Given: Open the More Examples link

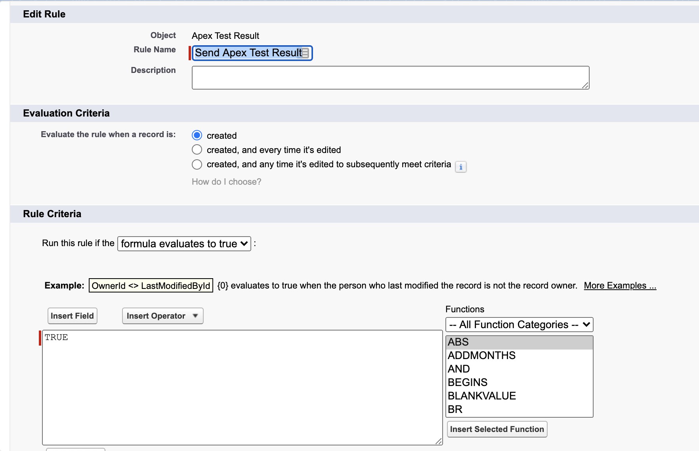Looking at the screenshot, I should (x=620, y=285).
